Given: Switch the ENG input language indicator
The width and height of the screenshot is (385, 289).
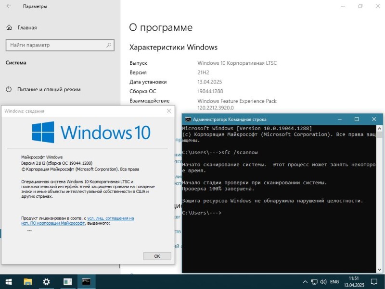Looking at the screenshot, I should pyautogui.click(x=334, y=282).
